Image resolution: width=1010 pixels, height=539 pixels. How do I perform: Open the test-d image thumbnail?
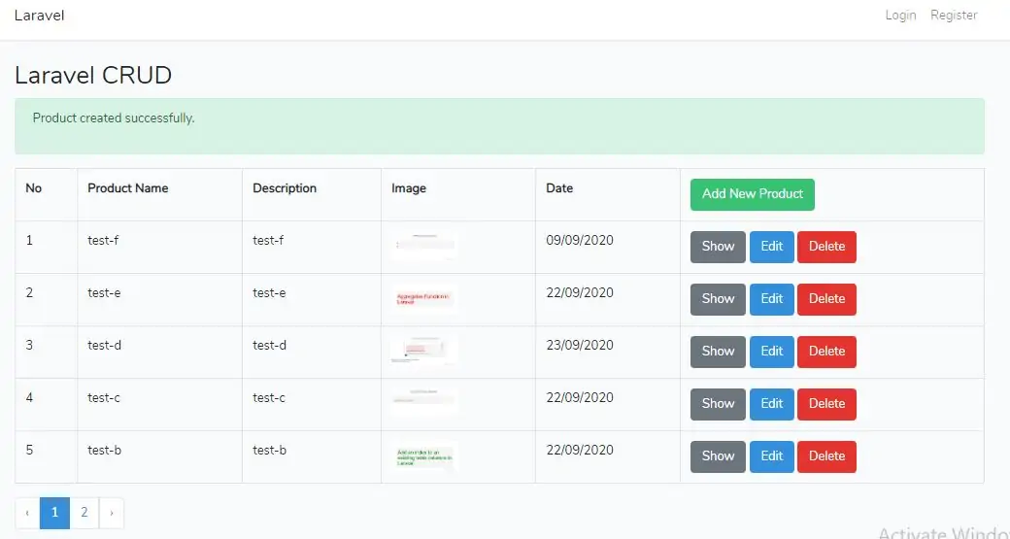424,351
